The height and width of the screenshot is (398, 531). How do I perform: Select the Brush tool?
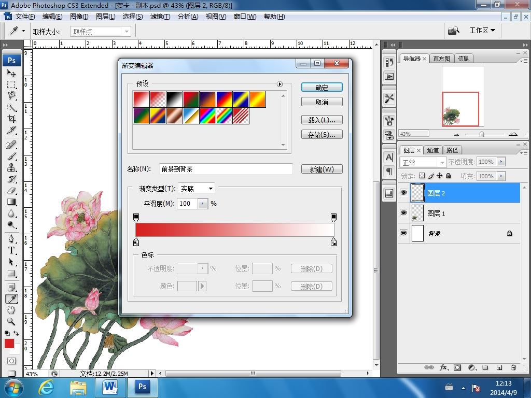click(x=11, y=157)
